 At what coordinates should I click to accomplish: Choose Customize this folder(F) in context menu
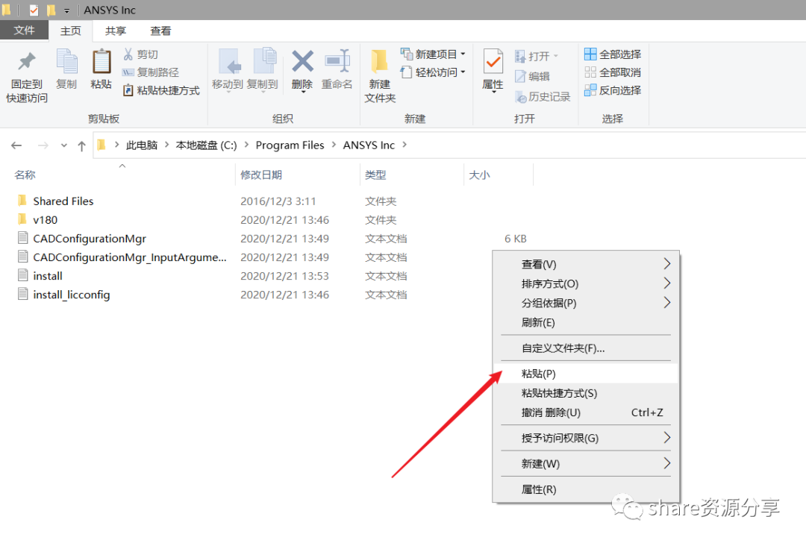(x=586, y=348)
